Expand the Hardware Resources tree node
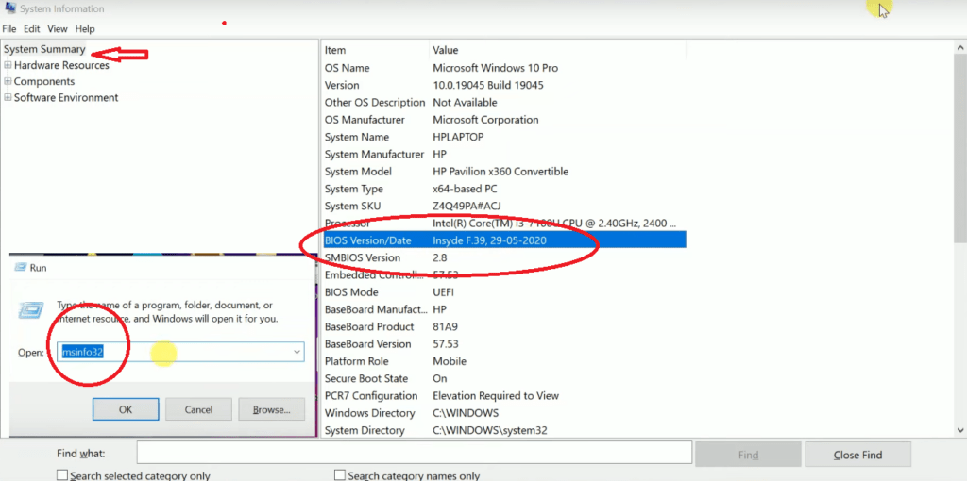967x481 pixels. tap(8, 65)
